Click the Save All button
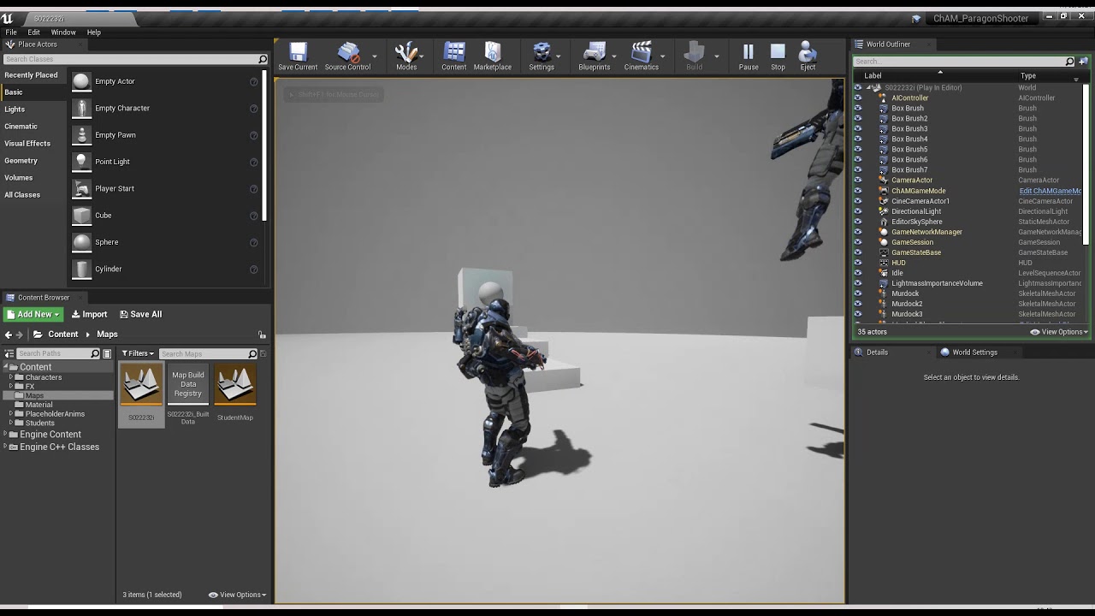Viewport: 1095px width, 616px height. (140, 314)
